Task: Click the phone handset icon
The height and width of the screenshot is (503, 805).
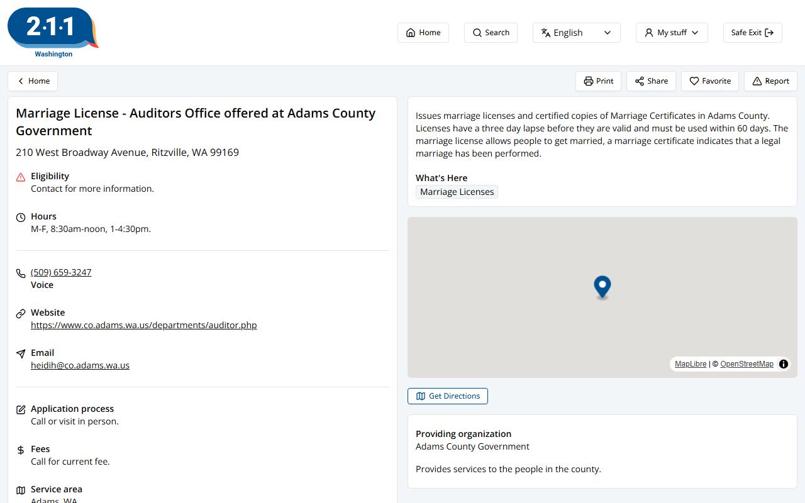Action: click(x=21, y=274)
